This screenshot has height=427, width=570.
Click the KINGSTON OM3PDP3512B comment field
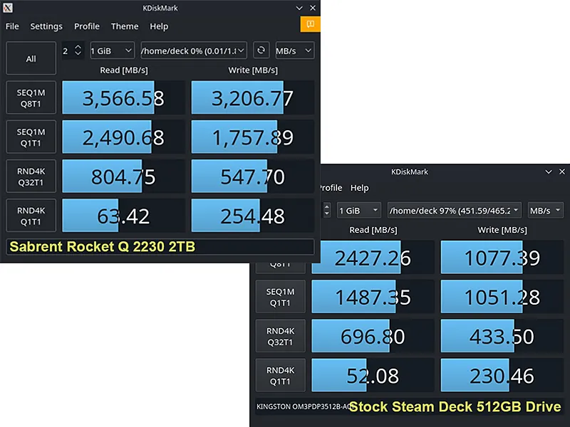410,406
